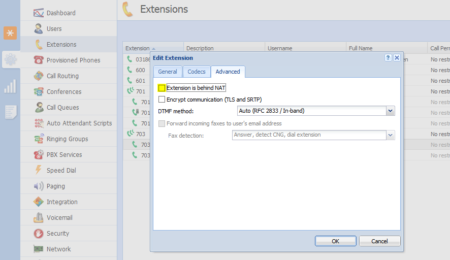450x260 pixels.
Task: Open the DTMF method dropdown
Action: 390,111
